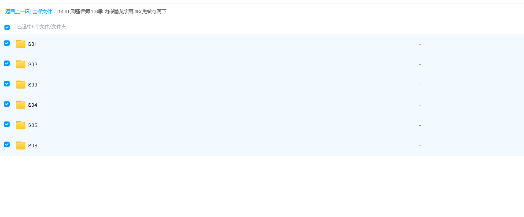524x217 pixels.
Task: Uncheck the S02 folder checkbox
Action: [x=7, y=64]
